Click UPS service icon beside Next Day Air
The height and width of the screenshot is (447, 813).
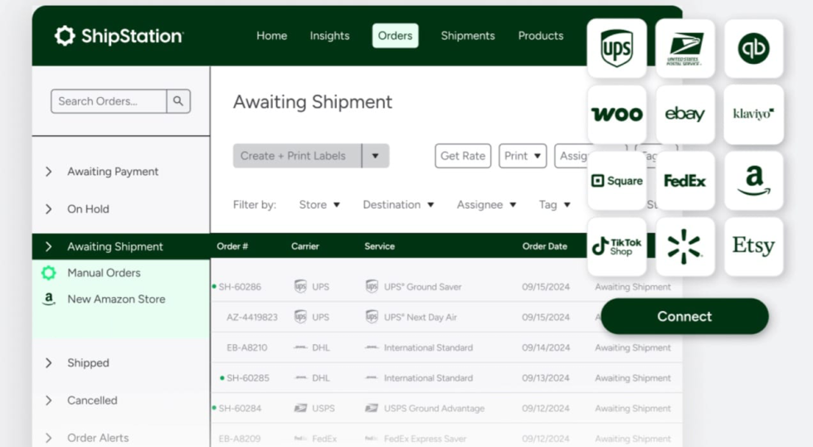(372, 317)
